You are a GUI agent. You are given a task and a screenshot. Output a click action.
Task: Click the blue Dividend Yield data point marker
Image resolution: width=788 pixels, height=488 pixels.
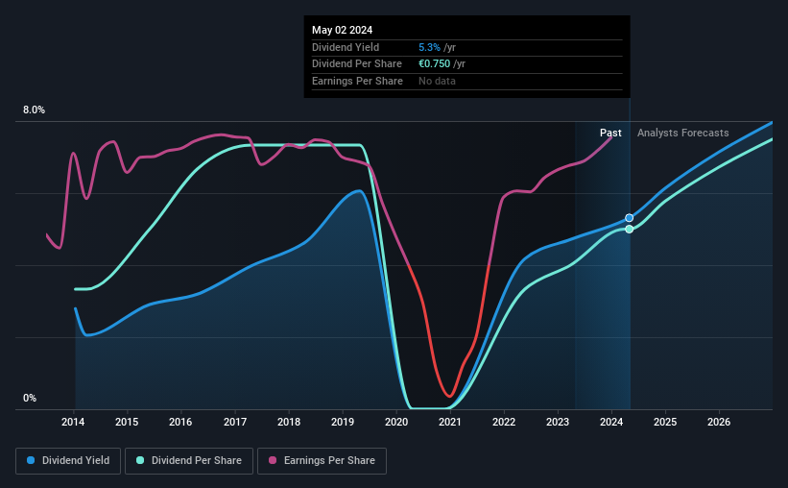point(630,218)
